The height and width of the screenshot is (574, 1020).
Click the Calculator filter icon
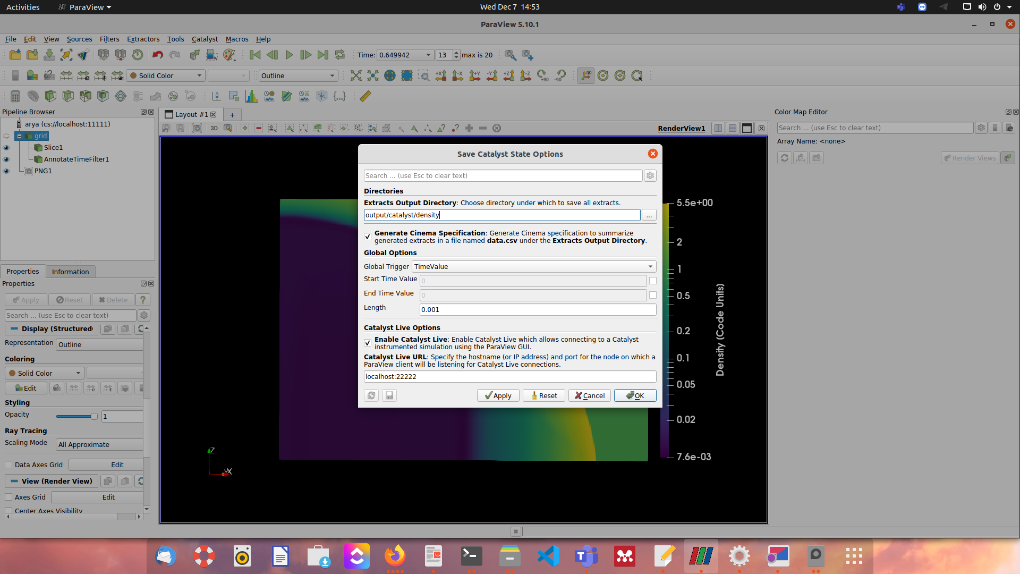[x=15, y=96]
